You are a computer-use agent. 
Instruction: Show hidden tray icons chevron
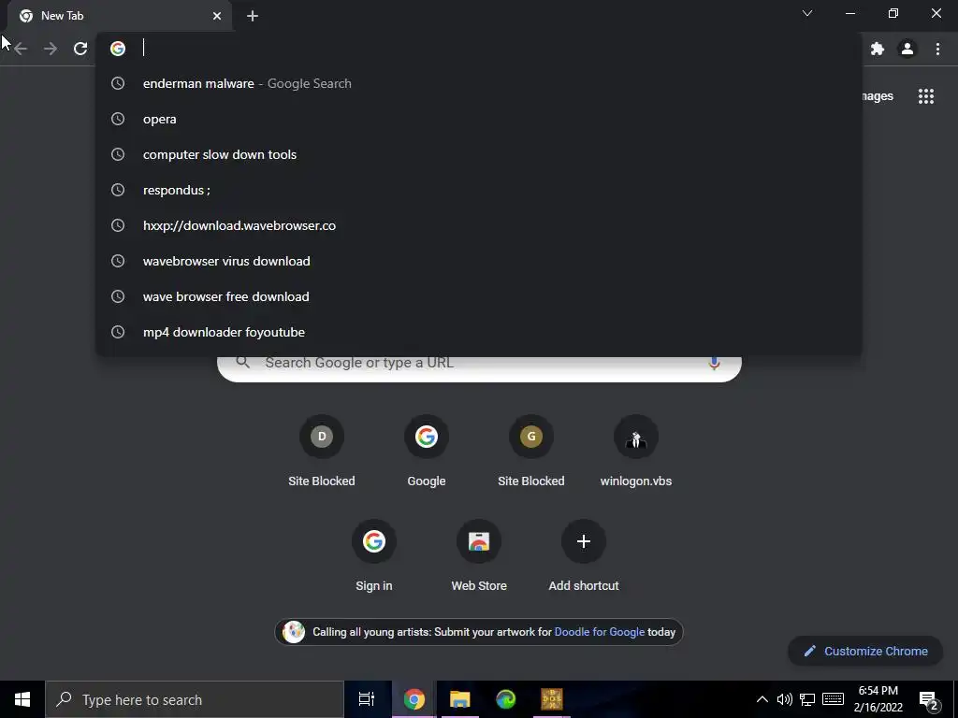point(762,699)
